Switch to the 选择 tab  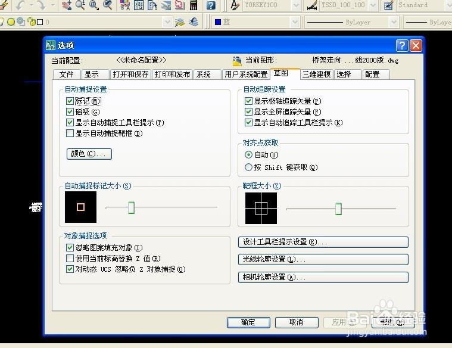point(348,74)
